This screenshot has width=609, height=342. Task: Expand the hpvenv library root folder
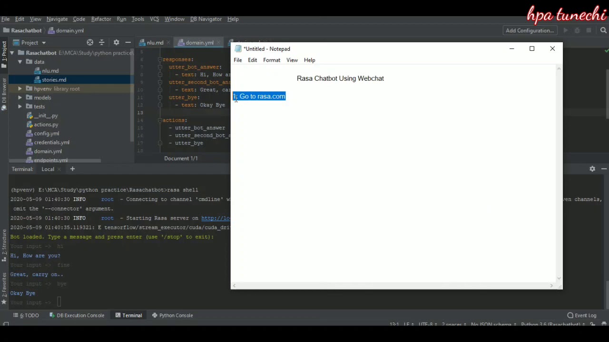pyautogui.click(x=20, y=89)
